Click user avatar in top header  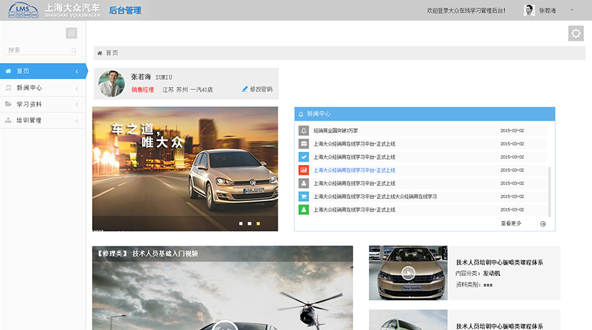(x=529, y=10)
